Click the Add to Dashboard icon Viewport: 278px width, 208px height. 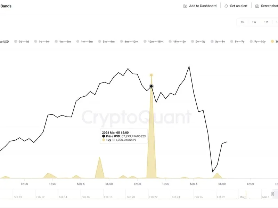(185, 6)
